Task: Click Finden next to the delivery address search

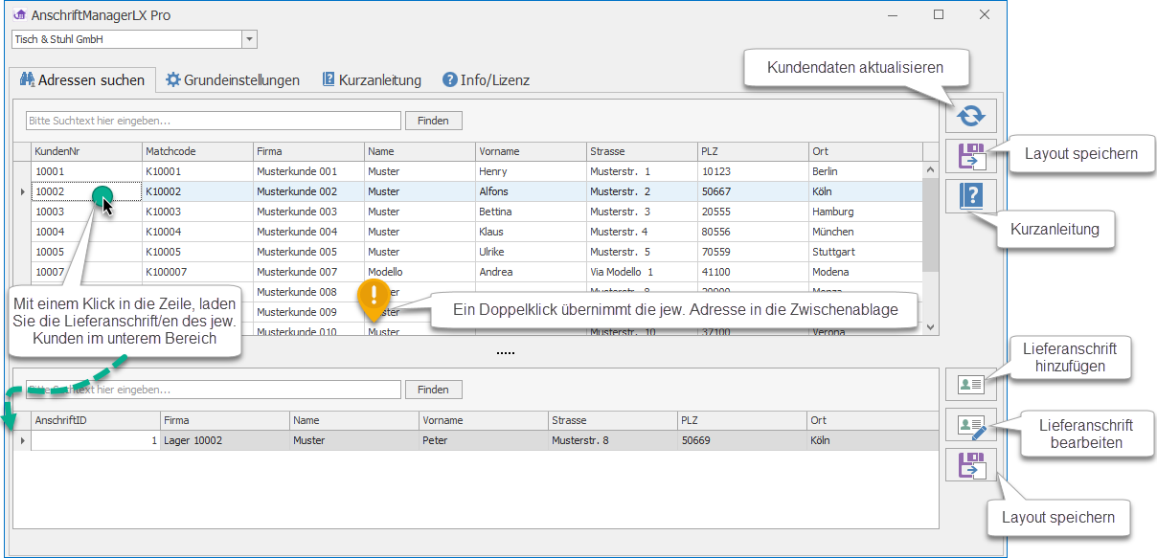Action: 433,390
